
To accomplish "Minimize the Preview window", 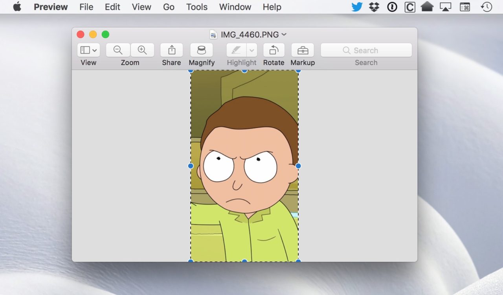I will pyautogui.click(x=93, y=35).
